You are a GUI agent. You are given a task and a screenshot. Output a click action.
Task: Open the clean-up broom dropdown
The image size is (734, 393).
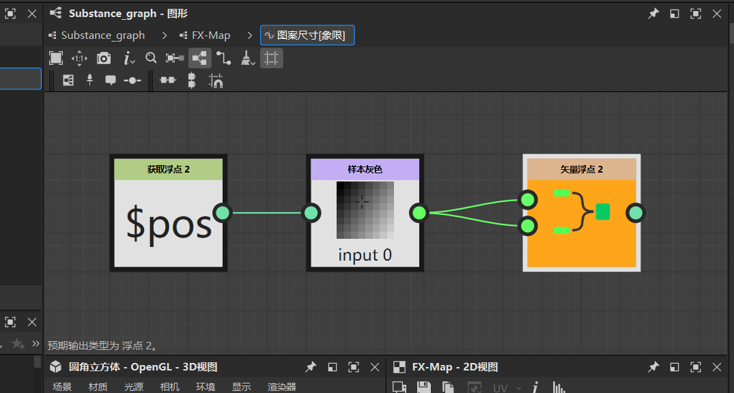point(248,58)
